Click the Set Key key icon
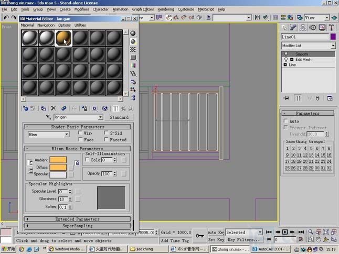339x254 pixels. tap(200, 236)
